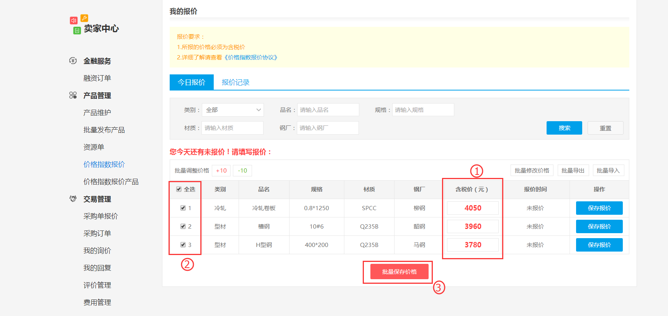Screen dimensions: 668x316
Task: Click the green document icon beside 卖家中心
Action: (x=77, y=30)
